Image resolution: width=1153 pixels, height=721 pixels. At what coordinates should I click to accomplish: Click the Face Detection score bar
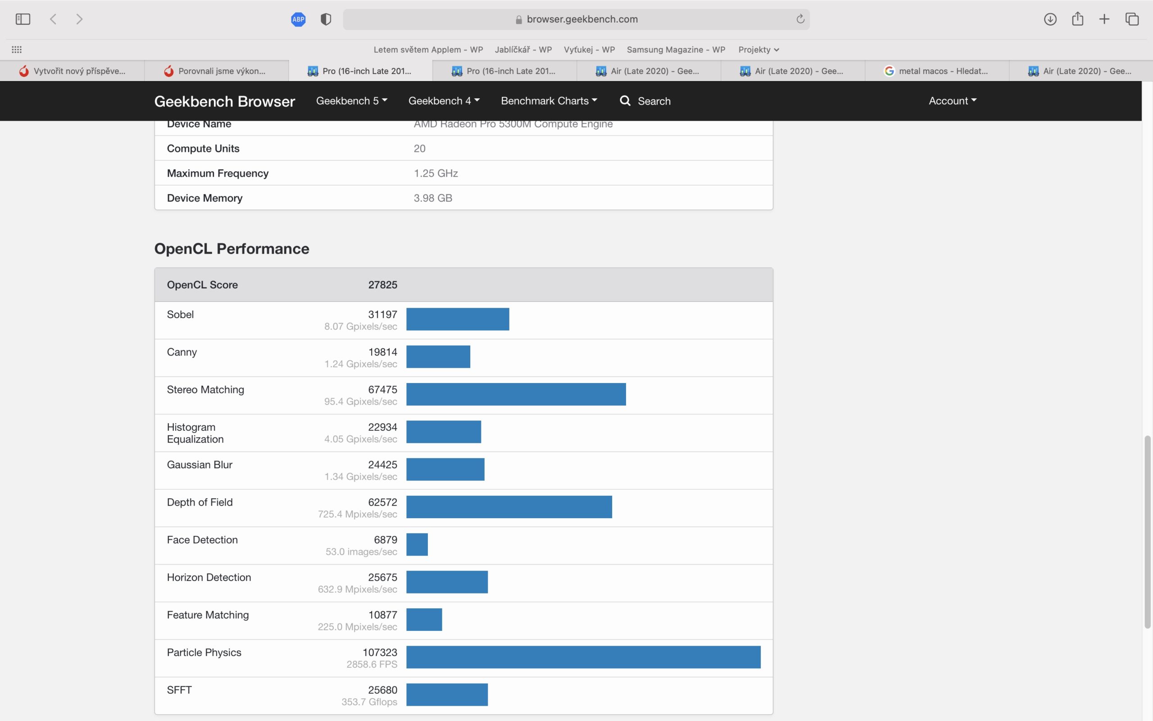(417, 544)
